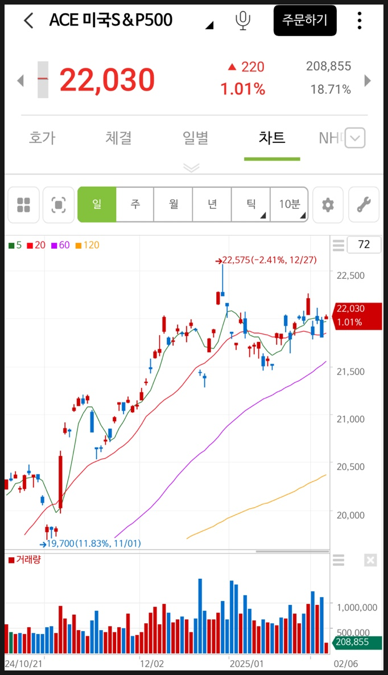This screenshot has width=388, height=675.
Task: Open the three-dot more options menu
Action: (360, 20)
